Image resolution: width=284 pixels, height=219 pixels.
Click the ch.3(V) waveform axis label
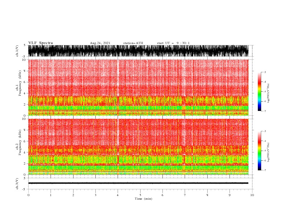(17, 184)
